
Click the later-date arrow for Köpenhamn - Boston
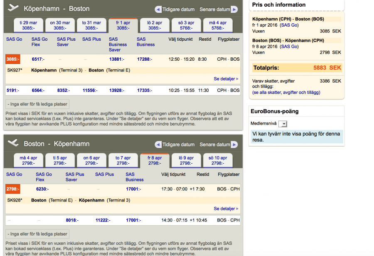pos(234,10)
